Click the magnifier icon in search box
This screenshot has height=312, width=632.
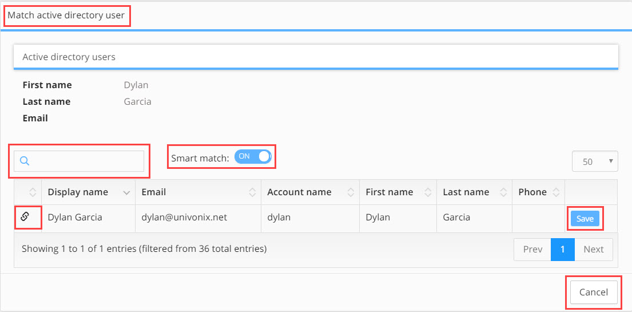point(24,161)
